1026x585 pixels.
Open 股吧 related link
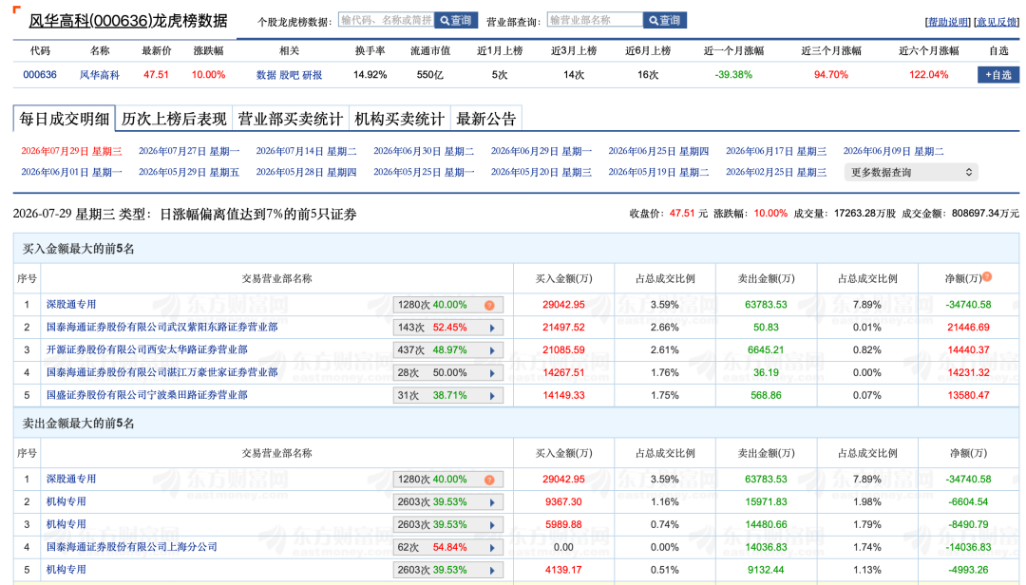click(x=289, y=75)
